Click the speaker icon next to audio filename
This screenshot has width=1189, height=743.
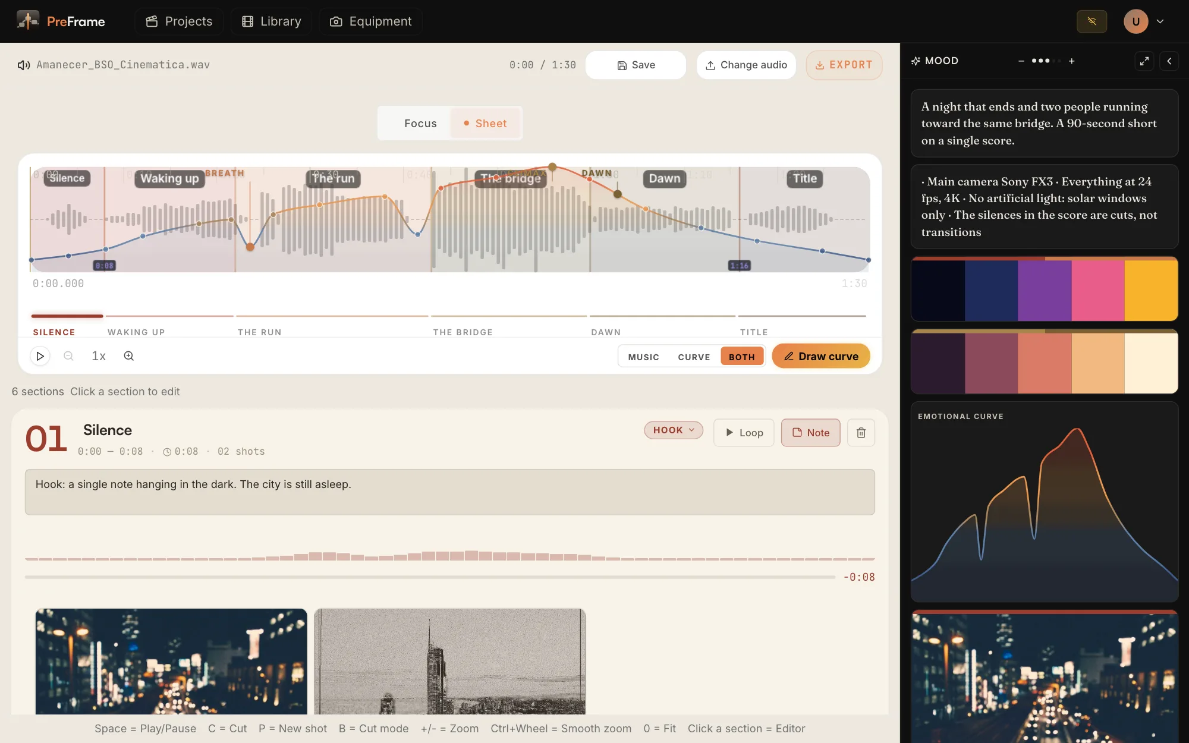(24, 65)
